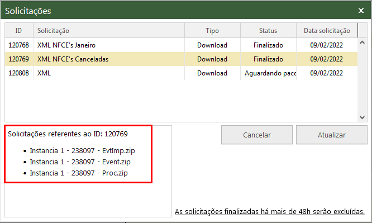Click the scrollbar down arrow
372x223 pixels.
pyautogui.click(x=362, y=117)
